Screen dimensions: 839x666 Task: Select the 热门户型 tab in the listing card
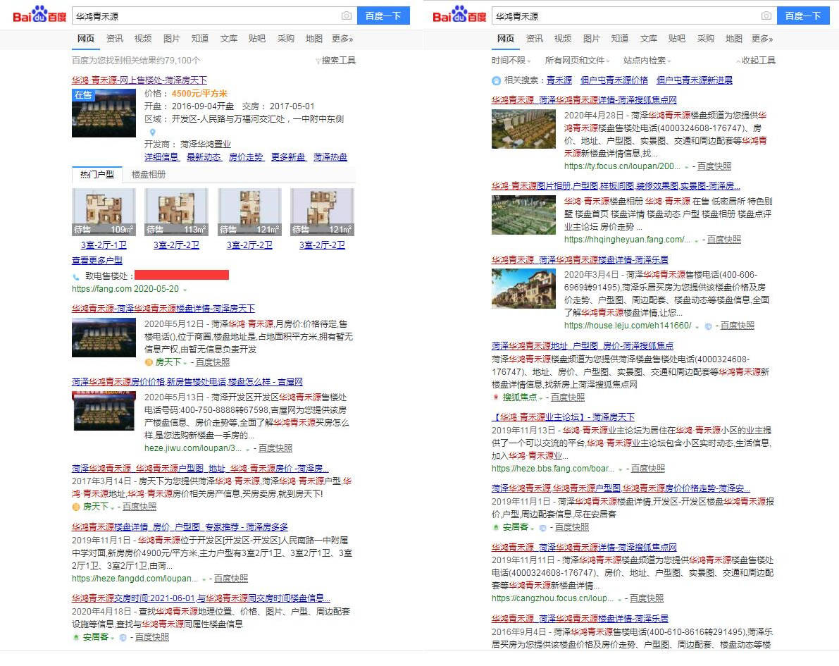tap(97, 175)
